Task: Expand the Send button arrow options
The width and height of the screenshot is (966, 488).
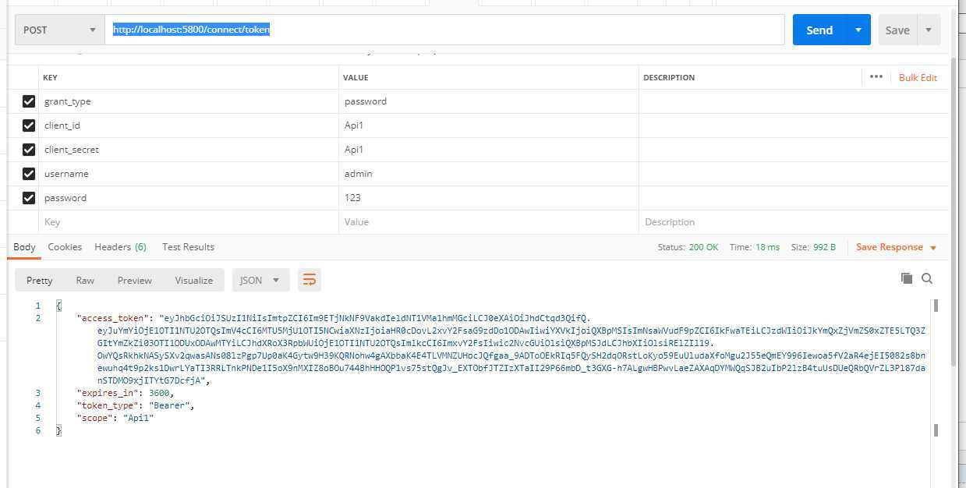Action: (858, 30)
